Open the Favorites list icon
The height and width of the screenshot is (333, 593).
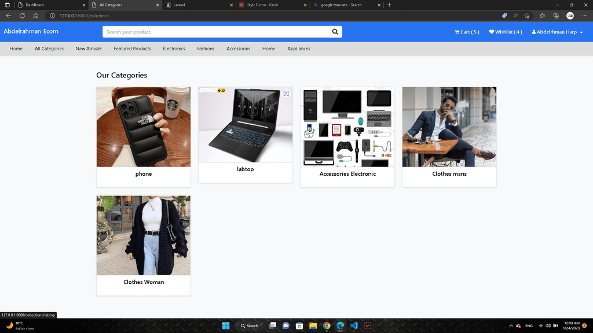pyautogui.click(x=542, y=16)
